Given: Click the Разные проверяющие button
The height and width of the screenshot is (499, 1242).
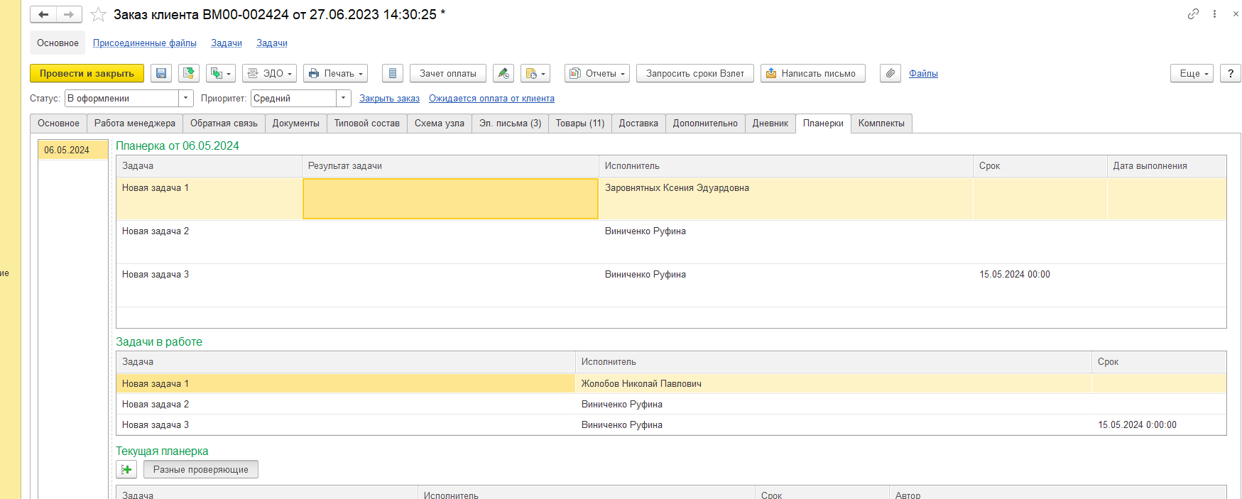Looking at the screenshot, I should [x=201, y=469].
